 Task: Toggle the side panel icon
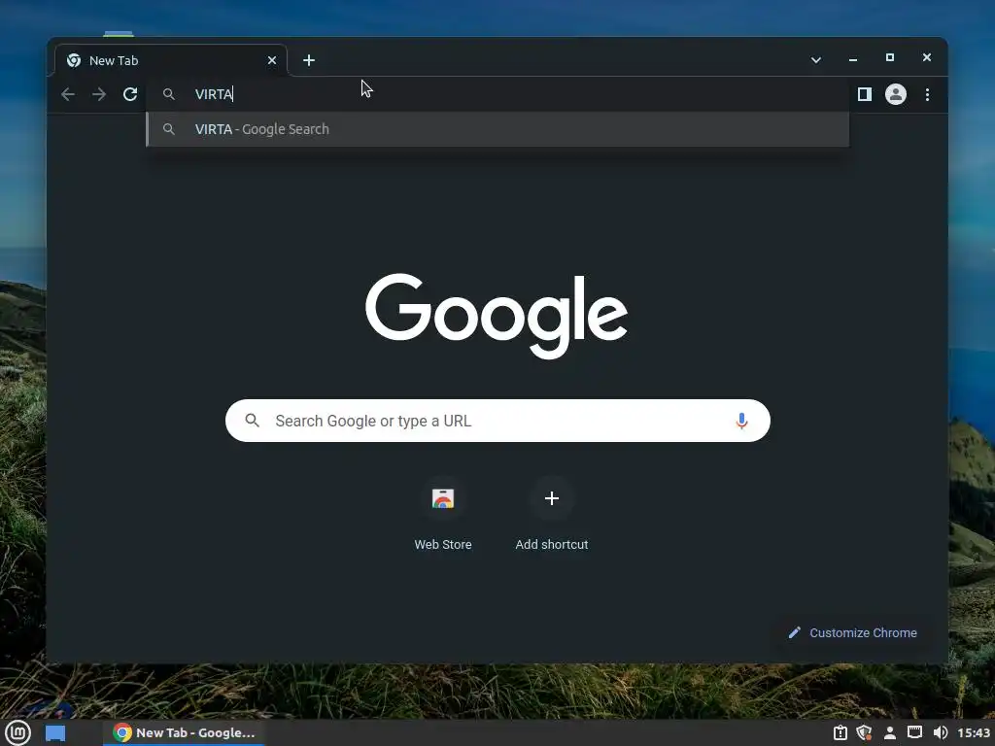864,94
